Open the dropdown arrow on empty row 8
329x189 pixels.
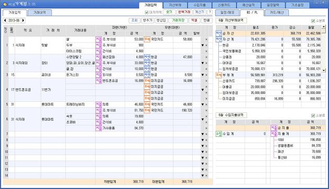[203, 140]
